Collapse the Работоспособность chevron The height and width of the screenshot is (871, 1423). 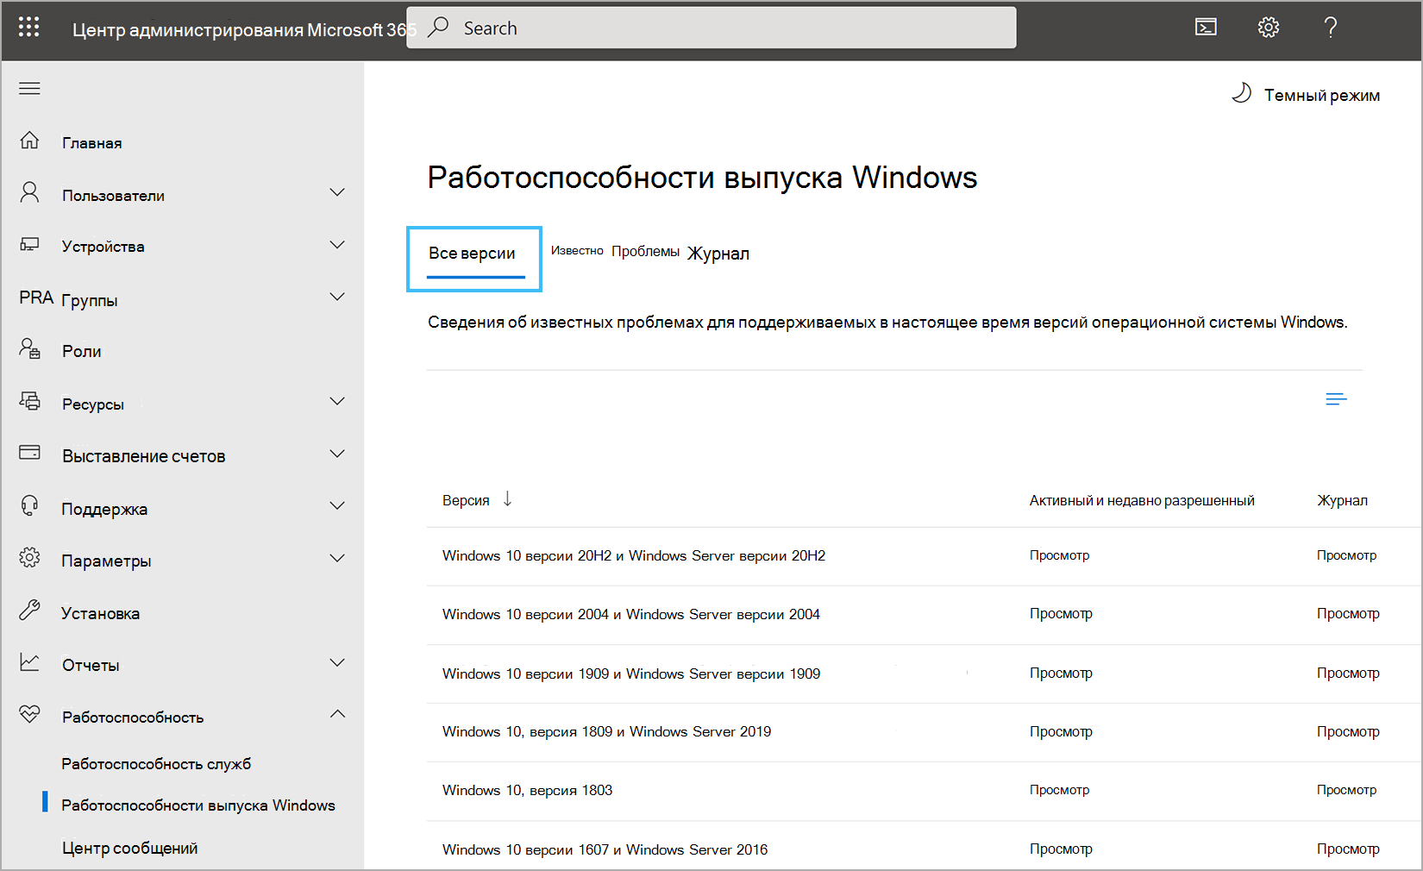pos(337,713)
